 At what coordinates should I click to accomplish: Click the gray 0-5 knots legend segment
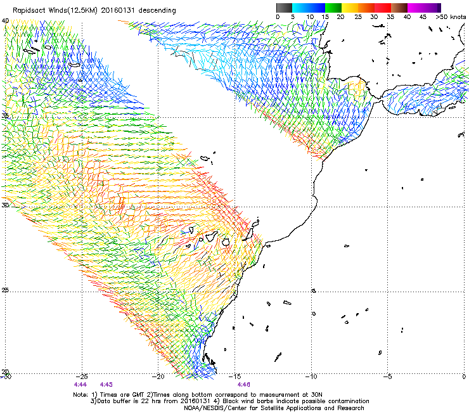[x=284, y=8]
